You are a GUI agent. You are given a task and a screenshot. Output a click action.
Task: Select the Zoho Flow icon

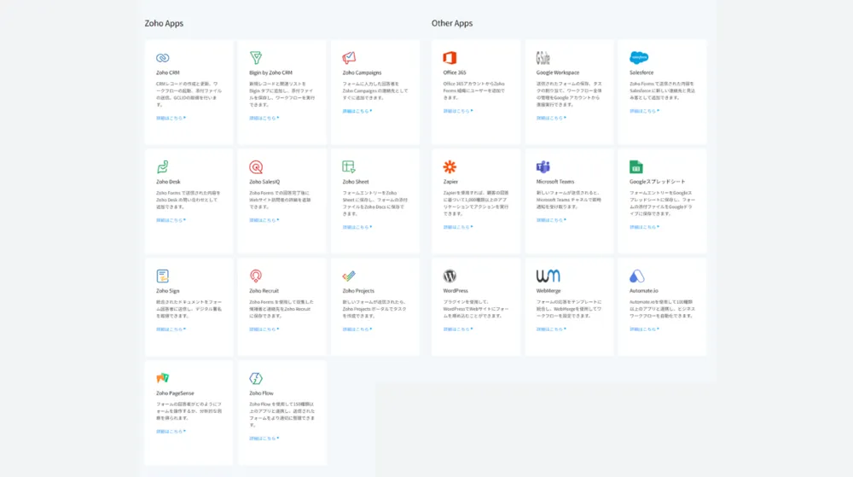tap(256, 378)
